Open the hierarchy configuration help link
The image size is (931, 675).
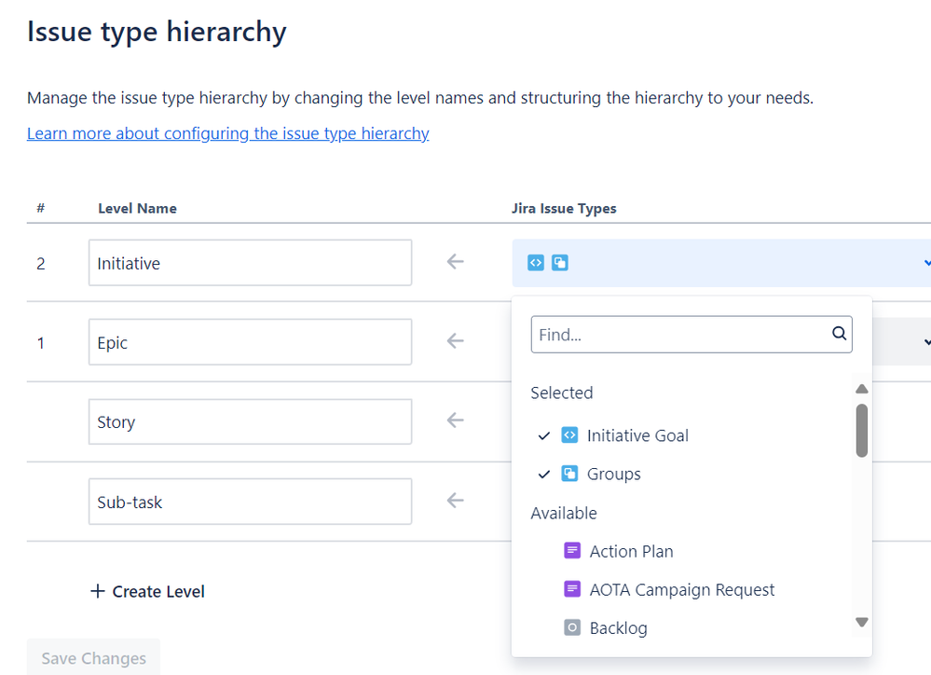[227, 133]
